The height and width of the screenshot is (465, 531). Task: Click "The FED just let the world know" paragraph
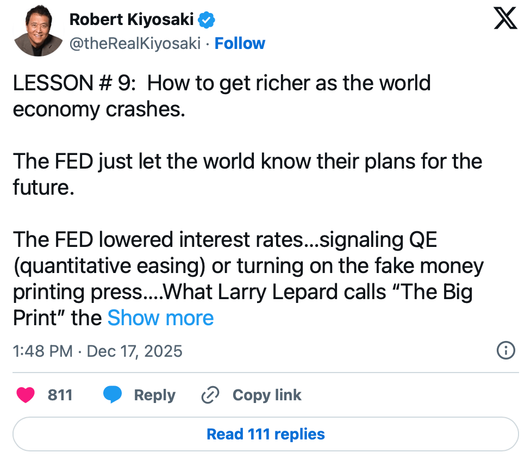click(247, 175)
